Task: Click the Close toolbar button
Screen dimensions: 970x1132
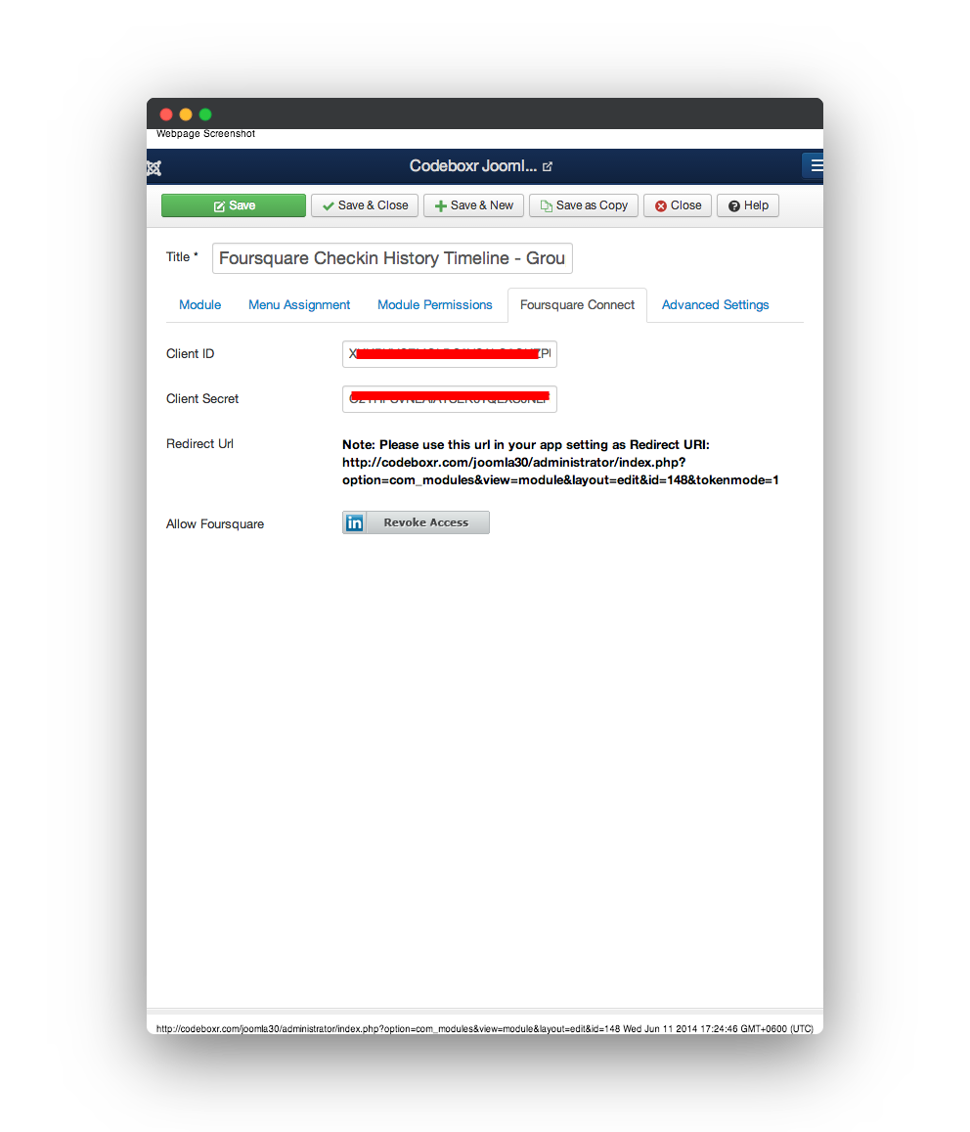Action: [x=678, y=205]
